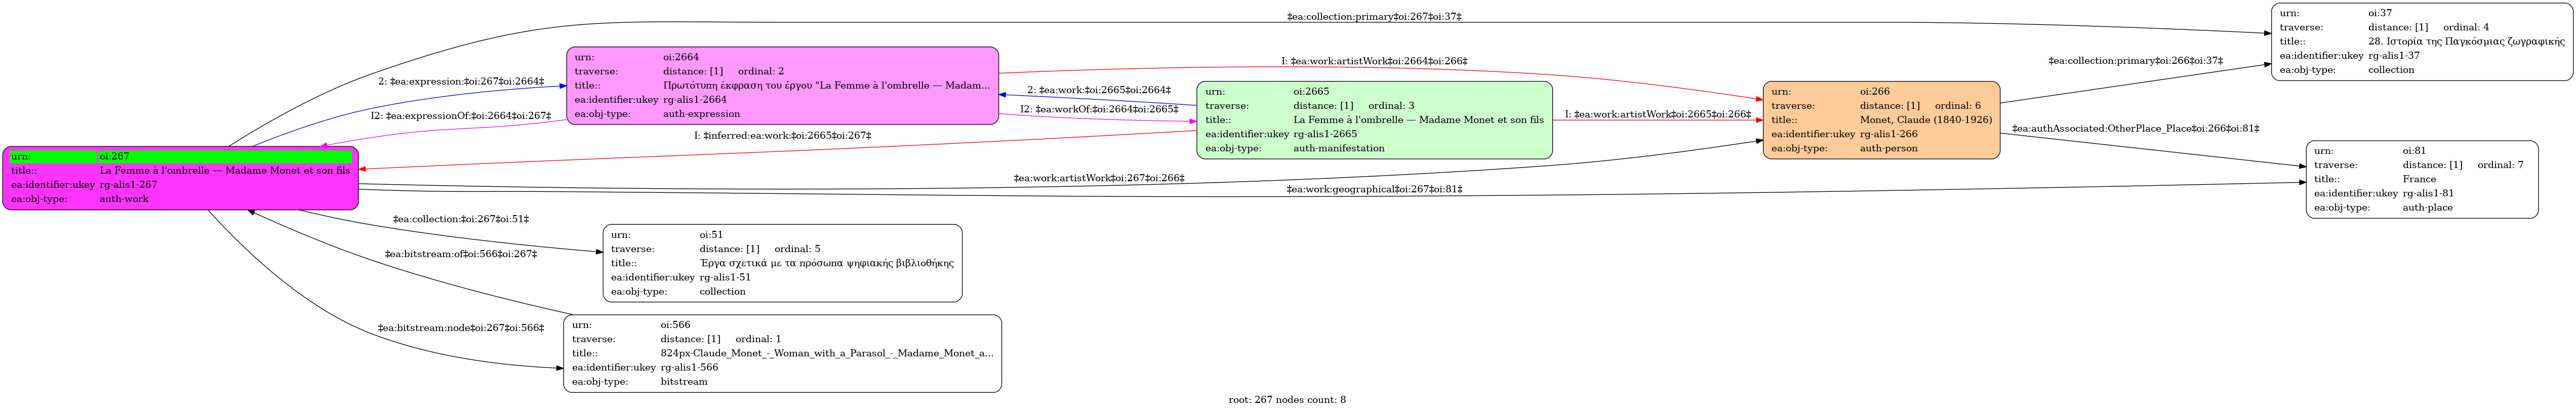Click edge label "I2: ‡ea:workOf:‡oi:2664‡oi:2665‡"
Image resolution: width=2576 pixels, height=411 pixels.
click(x=1098, y=109)
